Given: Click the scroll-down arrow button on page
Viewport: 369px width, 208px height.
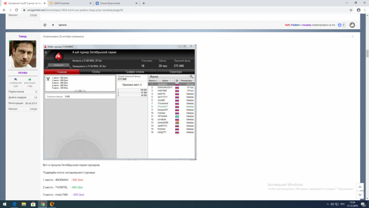Looking at the screenshot, I should pyautogui.click(x=360, y=194).
